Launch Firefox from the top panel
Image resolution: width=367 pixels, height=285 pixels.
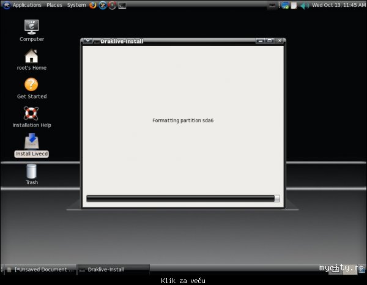click(x=93, y=5)
